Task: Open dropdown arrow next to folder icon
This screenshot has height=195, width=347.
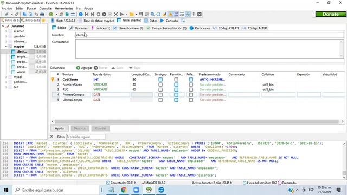Action: 136,15
